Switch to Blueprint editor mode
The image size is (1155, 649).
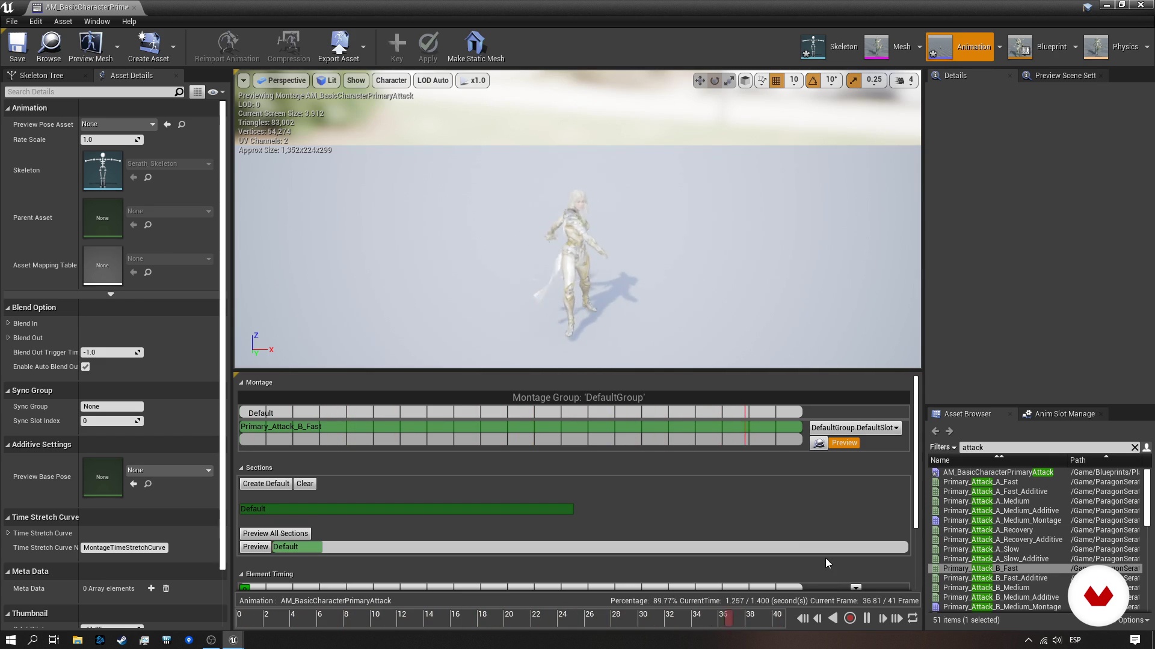(x=1038, y=47)
